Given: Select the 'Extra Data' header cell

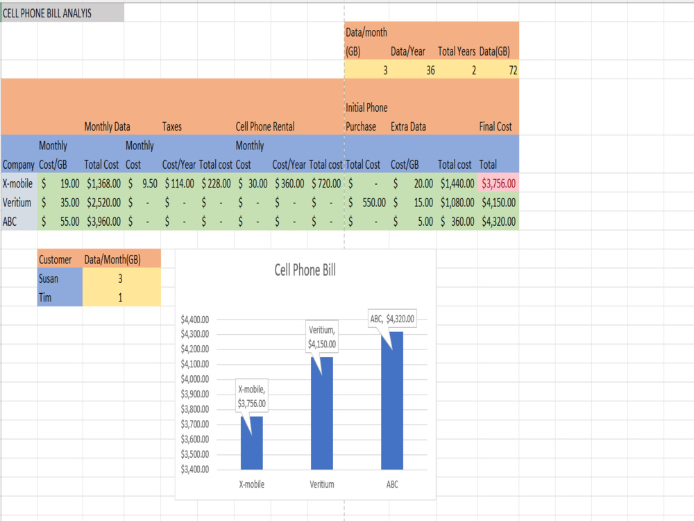Looking at the screenshot, I should [408, 126].
